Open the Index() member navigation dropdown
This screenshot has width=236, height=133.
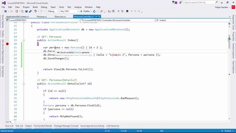(193, 20)
